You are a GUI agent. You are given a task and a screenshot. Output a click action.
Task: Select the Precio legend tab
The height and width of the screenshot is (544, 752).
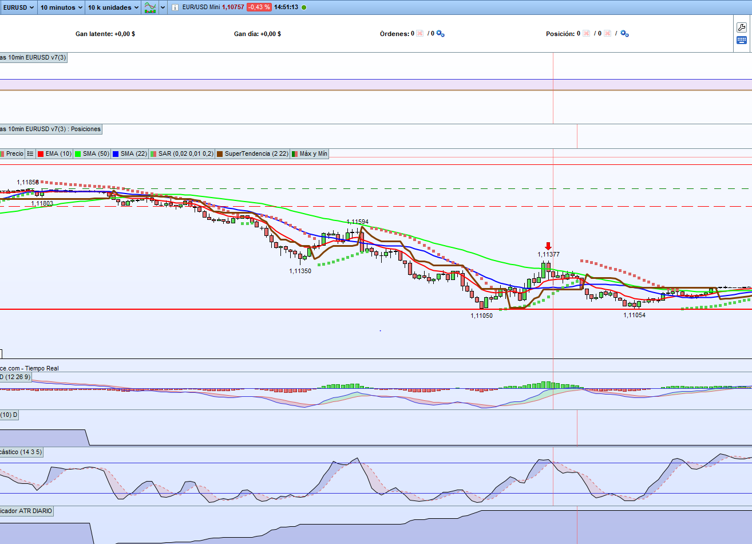(x=13, y=153)
